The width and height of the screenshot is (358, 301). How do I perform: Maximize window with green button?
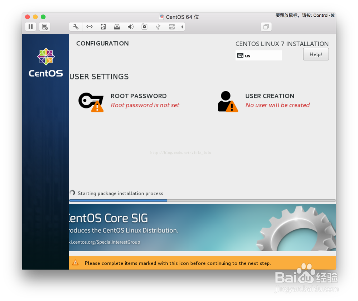point(43,17)
